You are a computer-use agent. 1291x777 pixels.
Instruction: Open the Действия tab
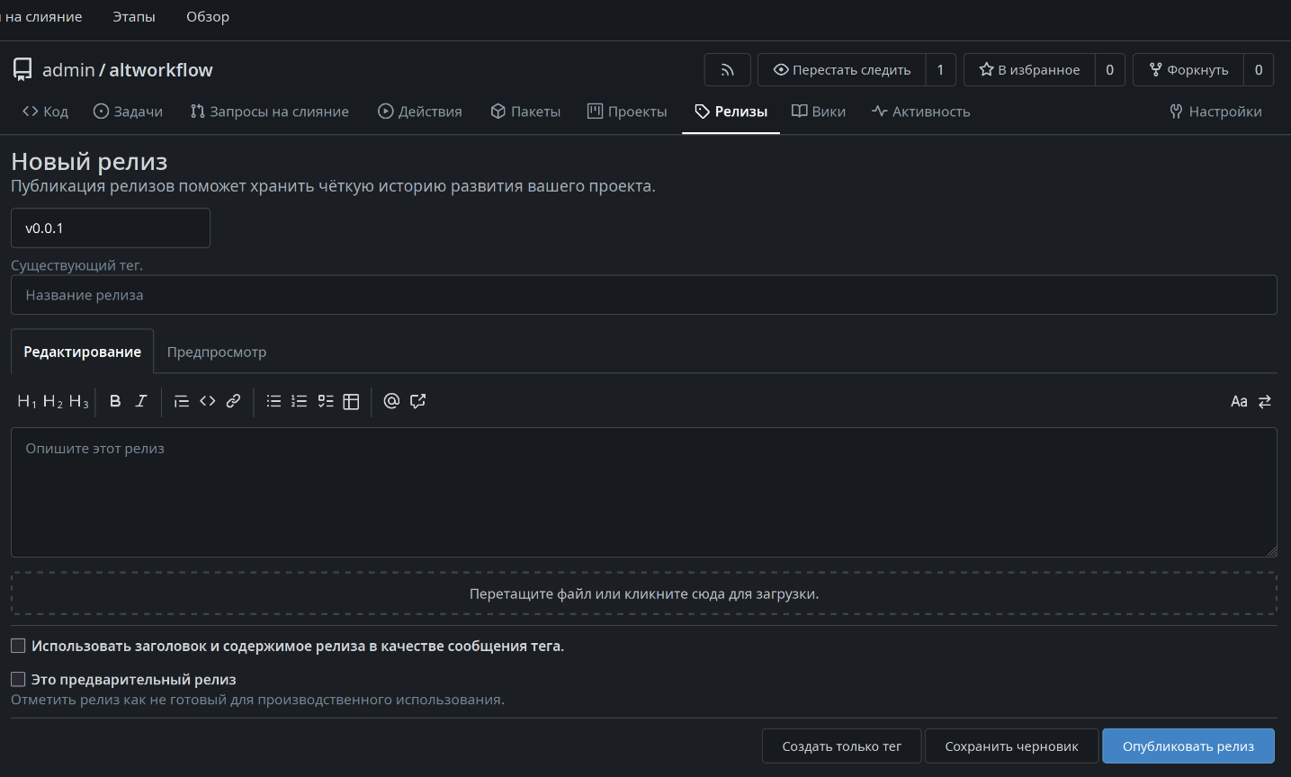pos(420,112)
